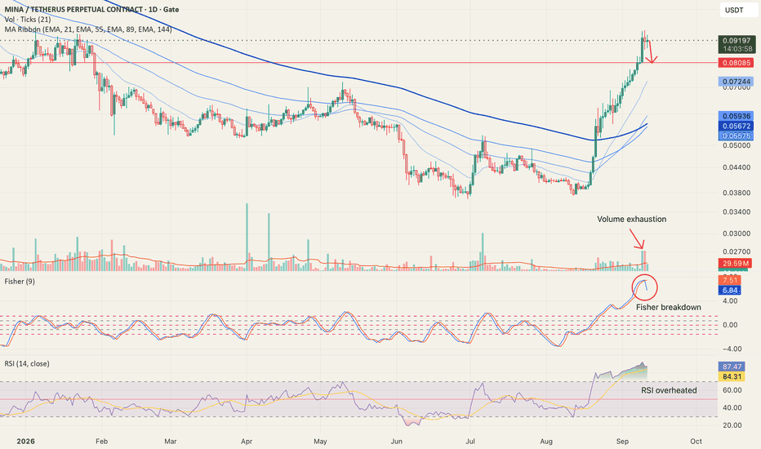
Task: Click the 'Volume exhaustion' text annotation
Action: 631,219
